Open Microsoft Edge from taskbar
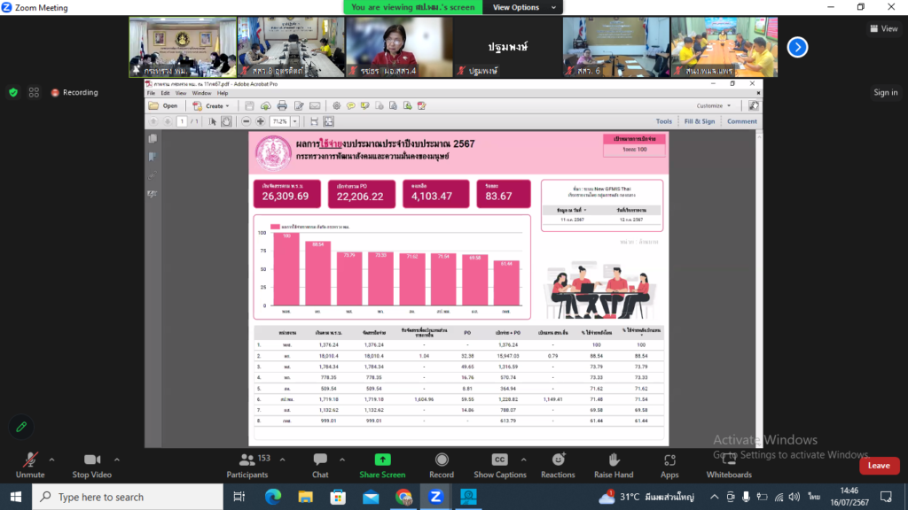908x510 pixels. (x=273, y=497)
